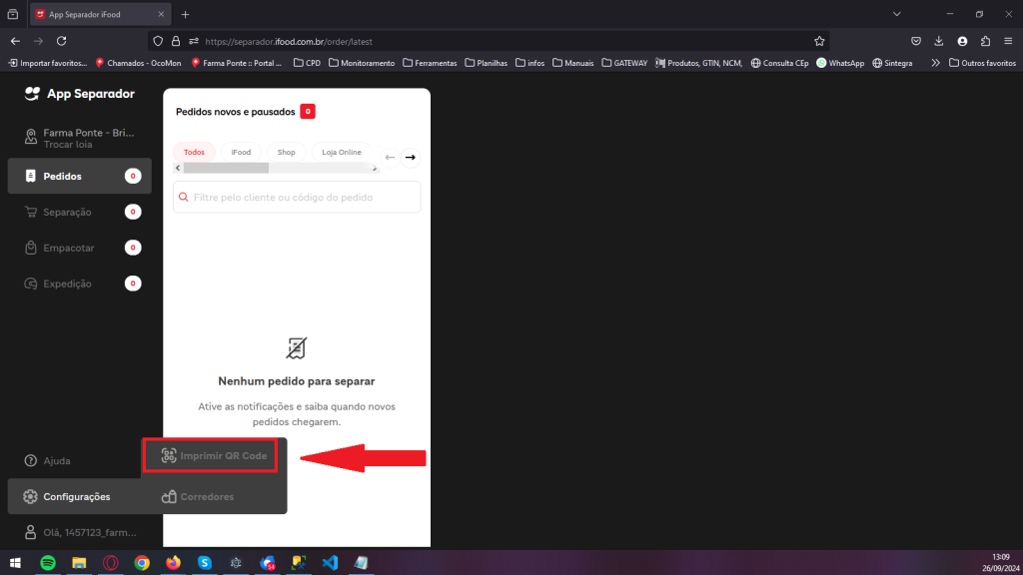Open the Manuais bookmarks folder
This screenshot has height=575, width=1023.
(572, 63)
